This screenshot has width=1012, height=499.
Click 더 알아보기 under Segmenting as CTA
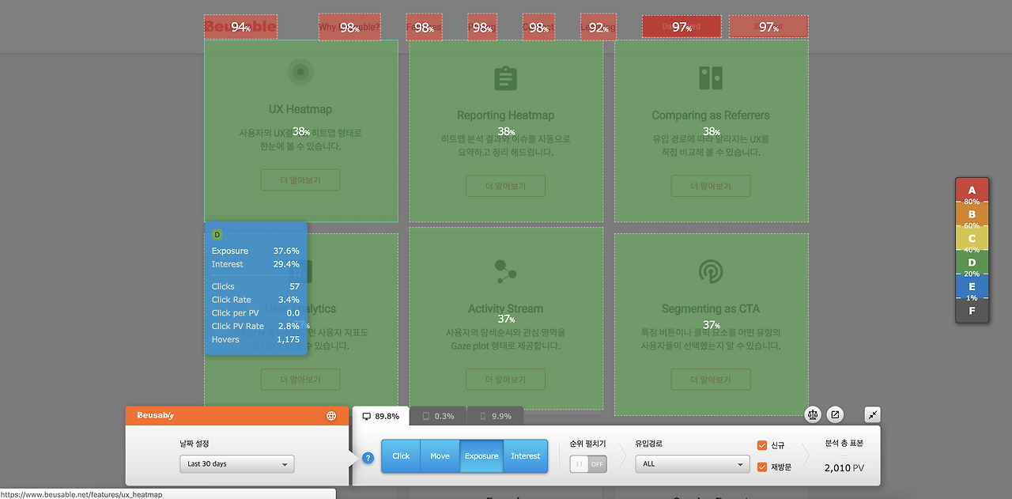[x=711, y=380]
